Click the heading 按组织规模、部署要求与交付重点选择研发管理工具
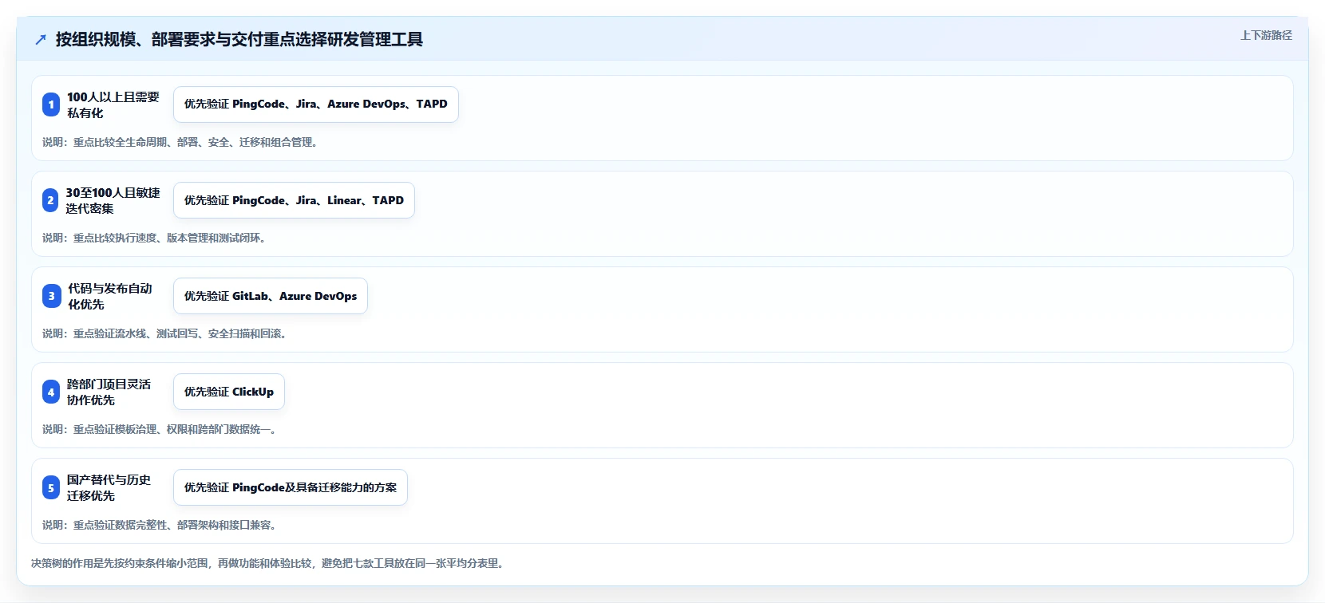The width and height of the screenshot is (1325, 603). click(x=239, y=39)
